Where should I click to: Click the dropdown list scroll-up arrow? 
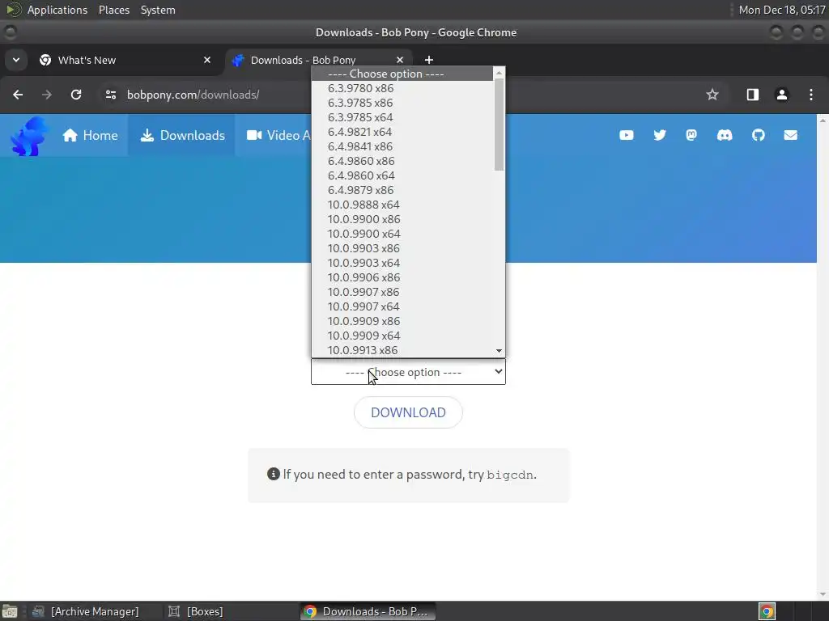[x=499, y=73]
